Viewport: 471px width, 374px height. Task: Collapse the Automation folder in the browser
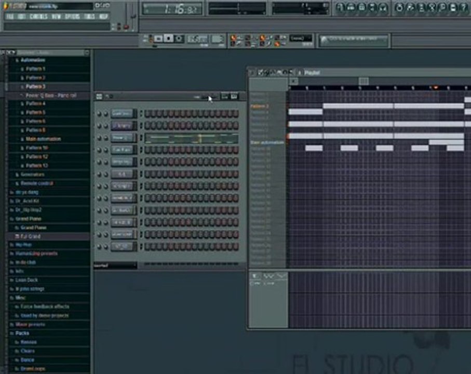click(x=33, y=60)
